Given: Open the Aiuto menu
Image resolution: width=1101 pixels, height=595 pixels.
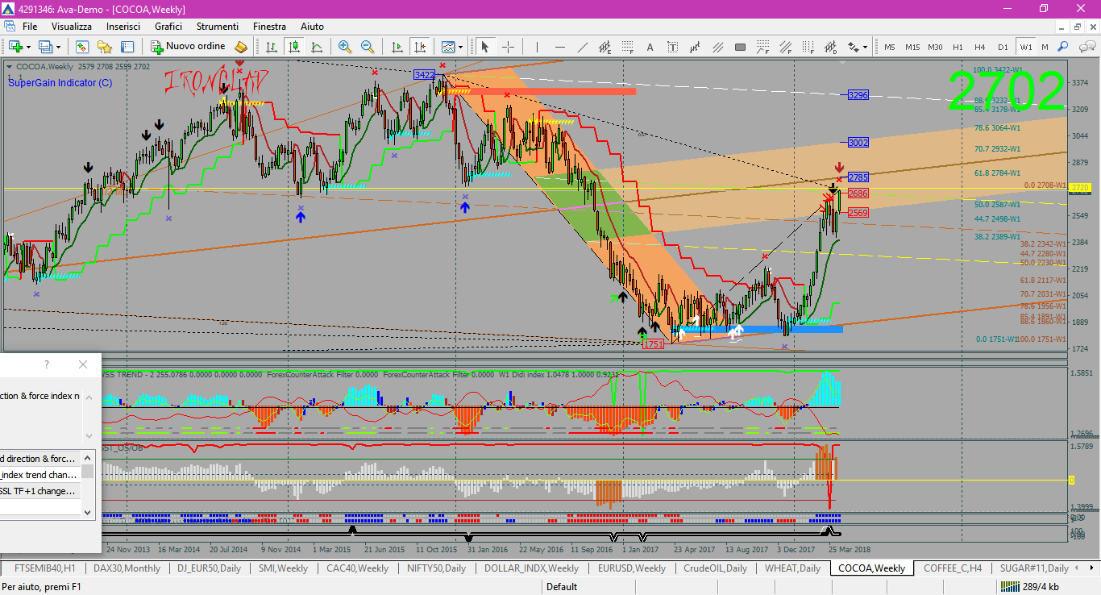Looking at the screenshot, I should (312, 27).
